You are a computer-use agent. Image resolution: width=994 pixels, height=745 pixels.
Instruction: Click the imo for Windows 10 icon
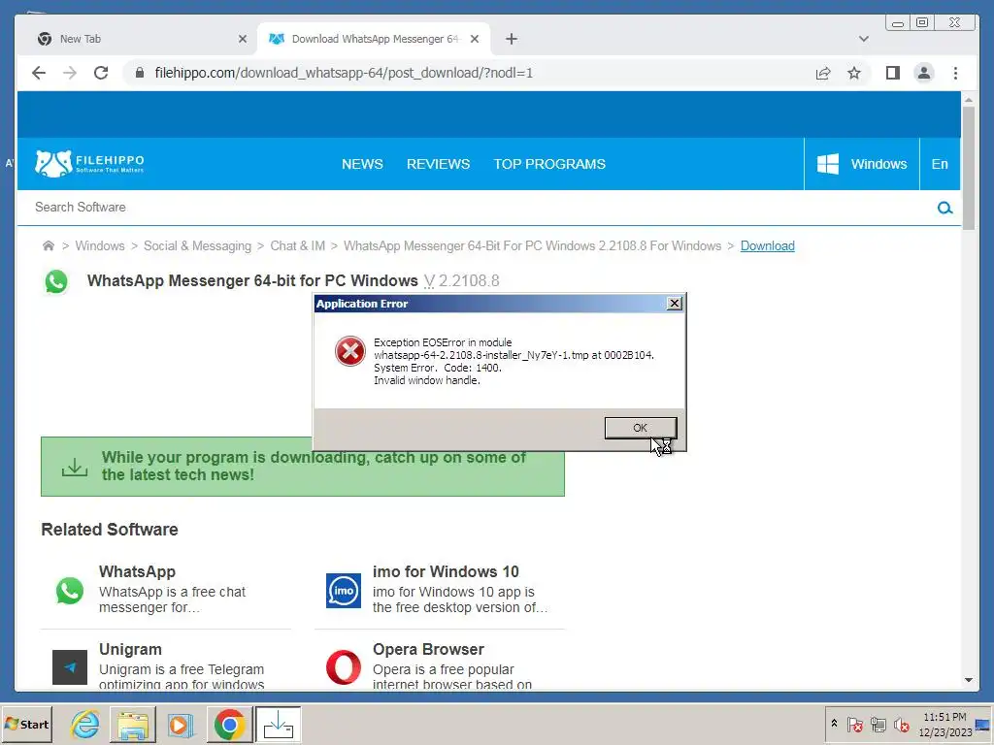344,591
